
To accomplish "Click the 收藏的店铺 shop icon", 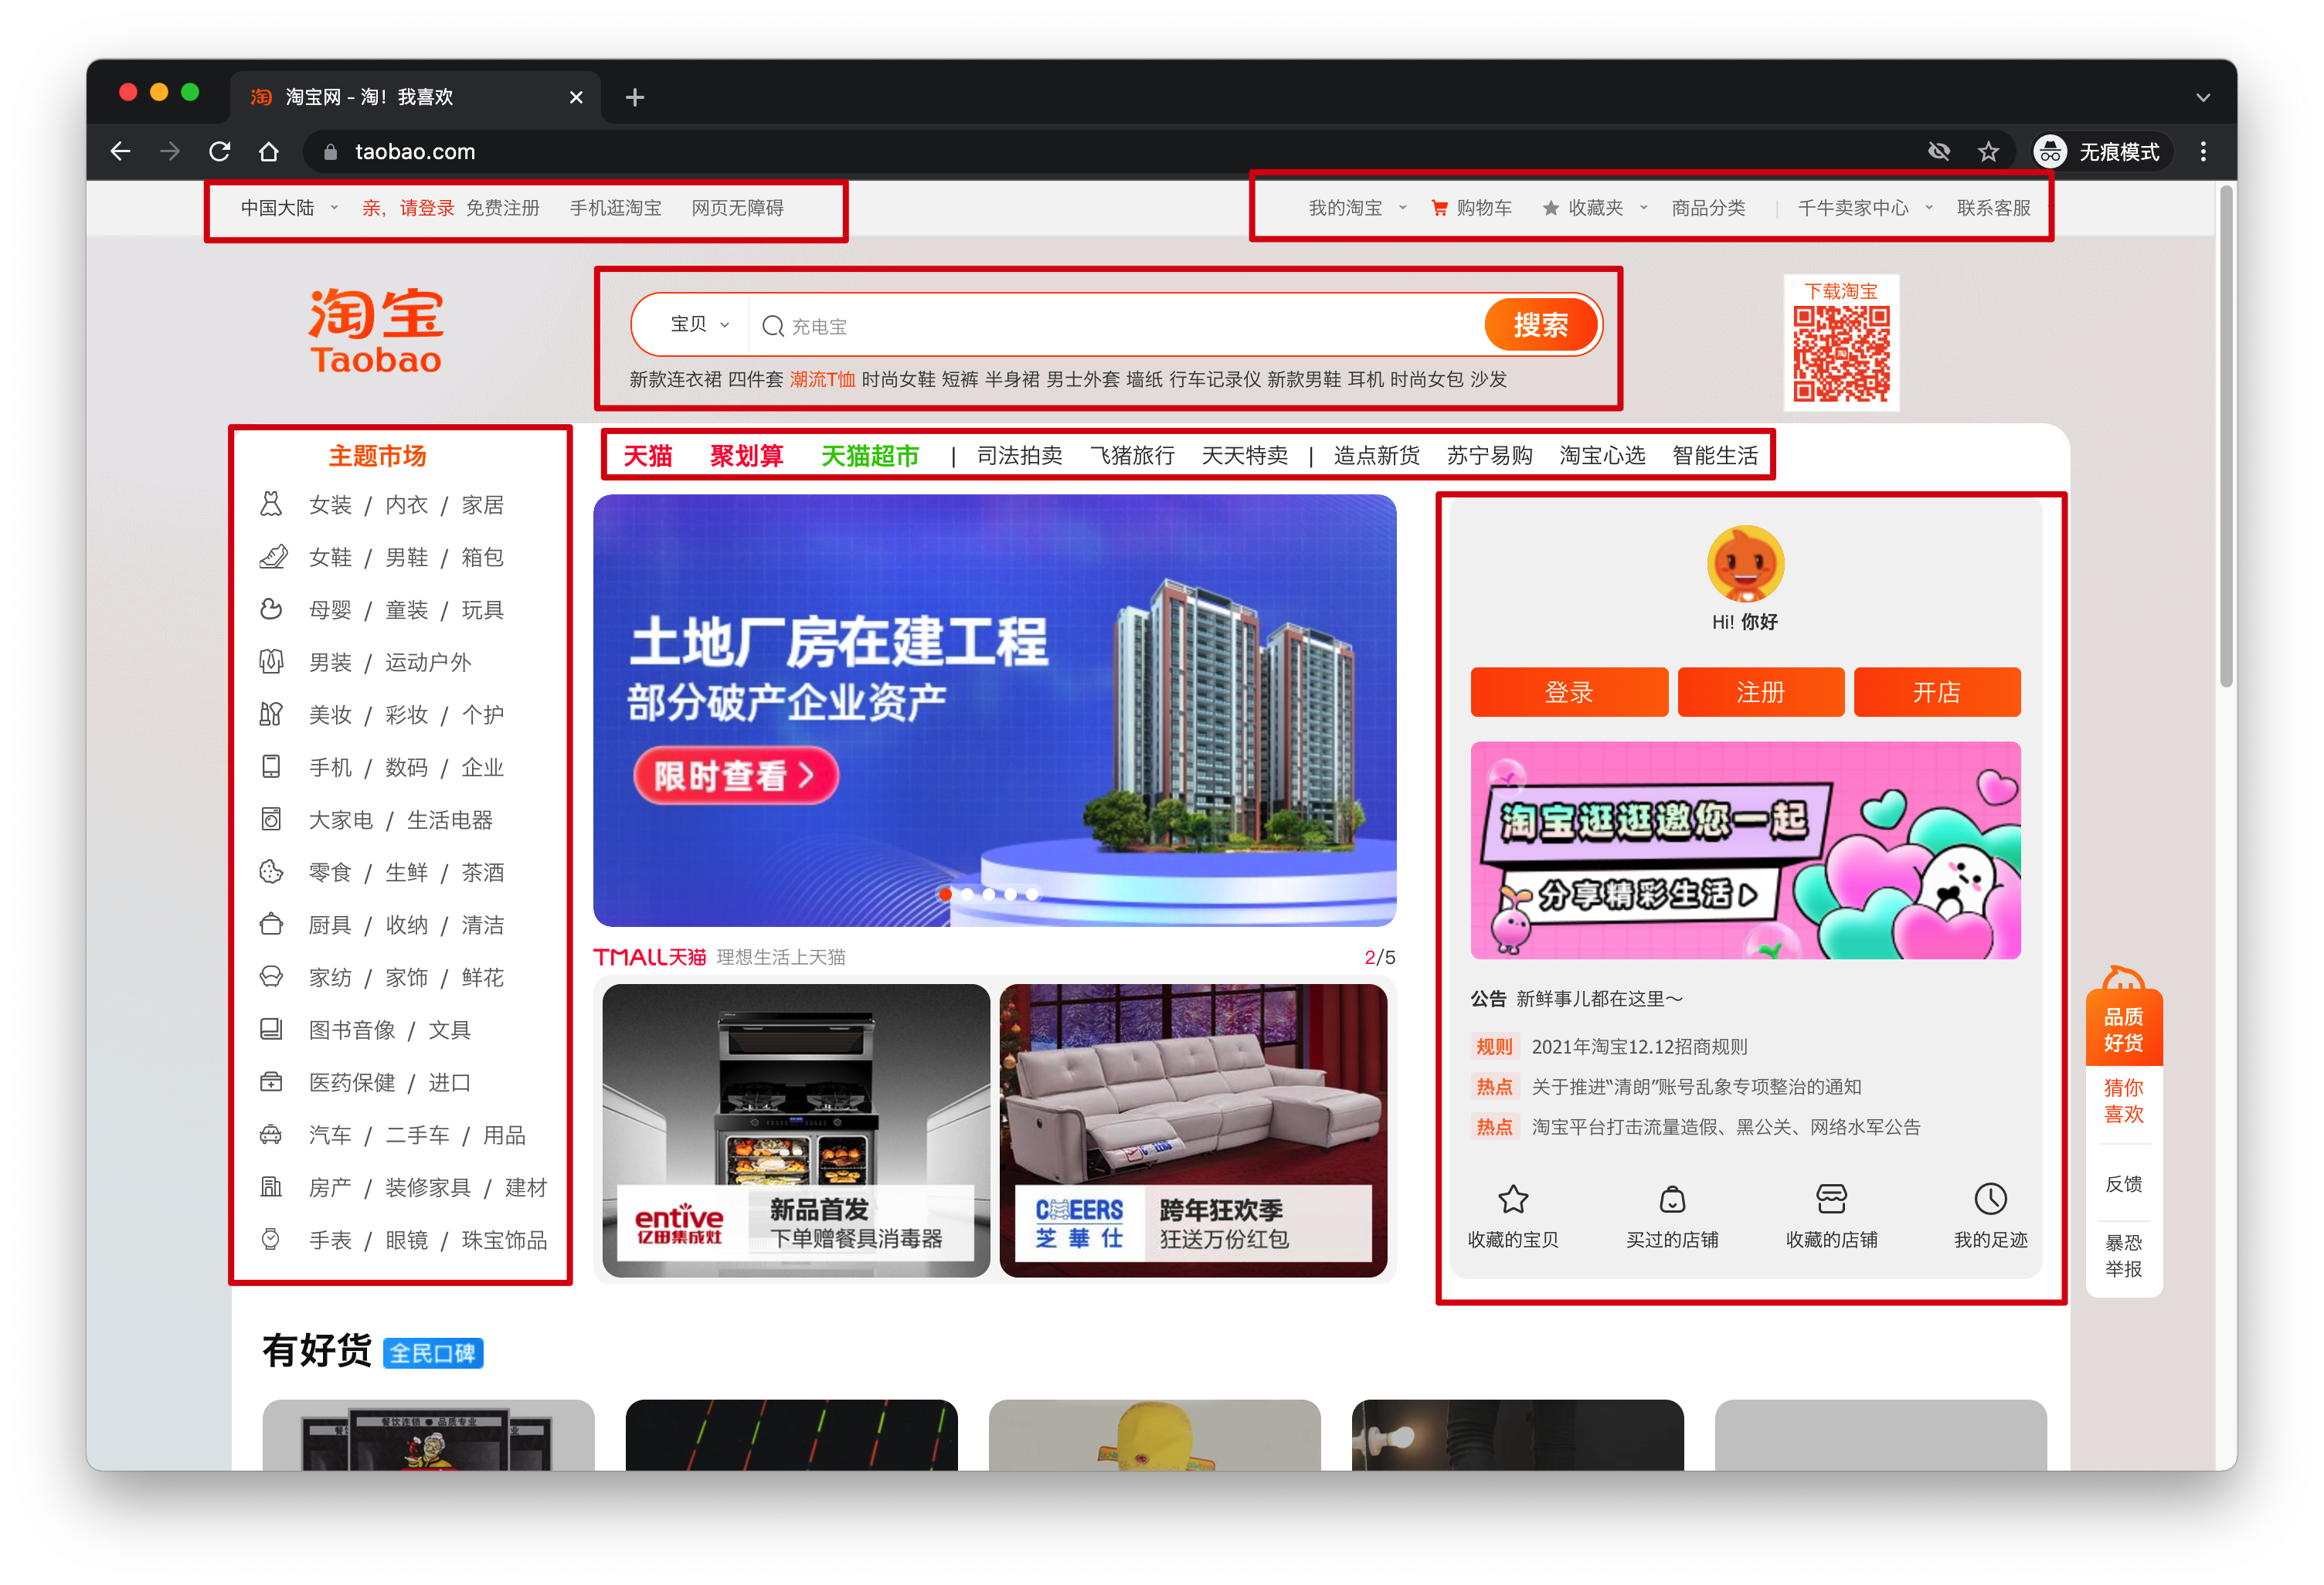I will [1831, 1198].
